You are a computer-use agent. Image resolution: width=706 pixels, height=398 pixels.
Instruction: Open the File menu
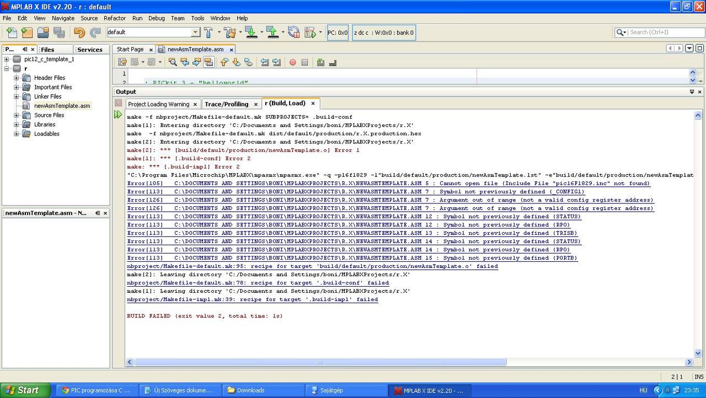(7, 18)
